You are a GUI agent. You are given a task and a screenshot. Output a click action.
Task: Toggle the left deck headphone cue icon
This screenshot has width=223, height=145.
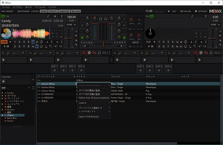(x=101, y=18)
